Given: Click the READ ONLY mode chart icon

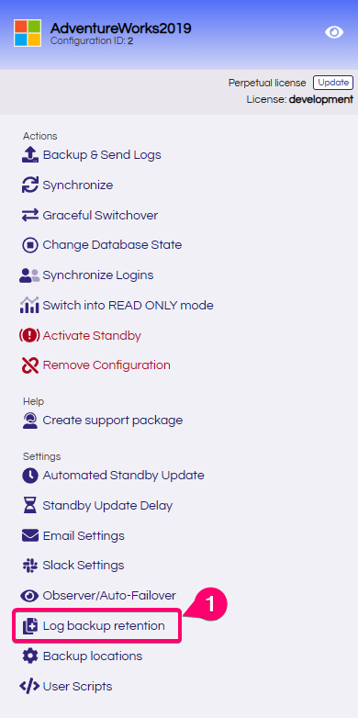Looking at the screenshot, I should 30,306.
